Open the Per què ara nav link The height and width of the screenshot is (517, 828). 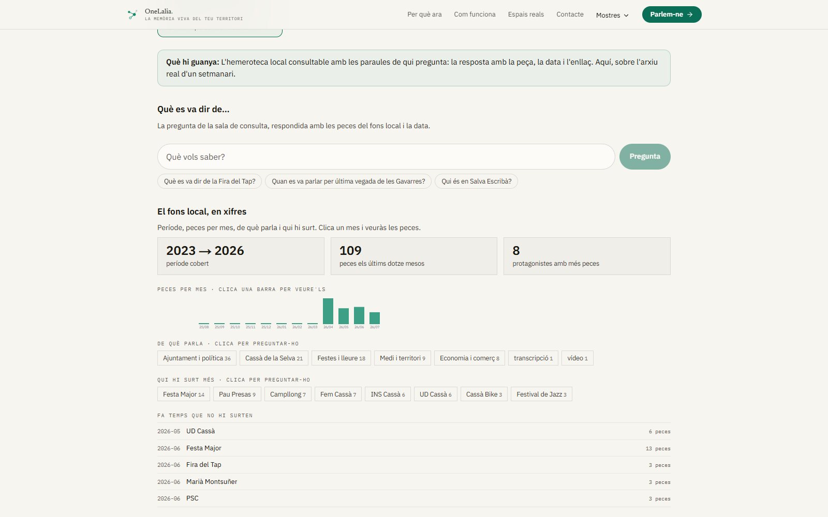pyautogui.click(x=424, y=14)
